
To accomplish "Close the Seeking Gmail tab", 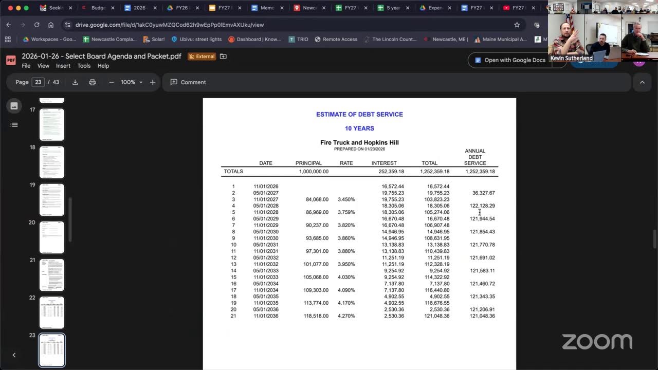I will point(70,8).
